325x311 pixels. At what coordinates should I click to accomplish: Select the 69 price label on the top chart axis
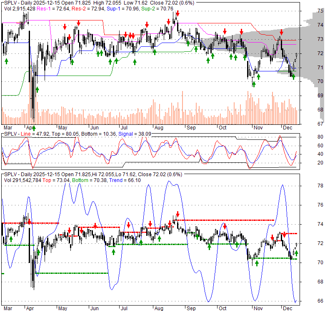click(x=320, y=96)
